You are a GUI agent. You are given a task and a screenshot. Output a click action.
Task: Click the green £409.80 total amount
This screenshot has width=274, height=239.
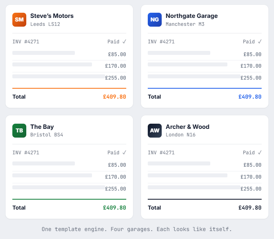(x=114, y=208)
